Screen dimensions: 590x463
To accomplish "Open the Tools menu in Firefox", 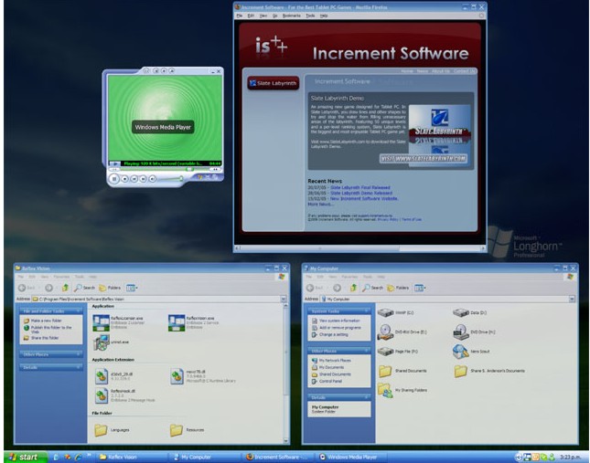I will tap(310, 16).
